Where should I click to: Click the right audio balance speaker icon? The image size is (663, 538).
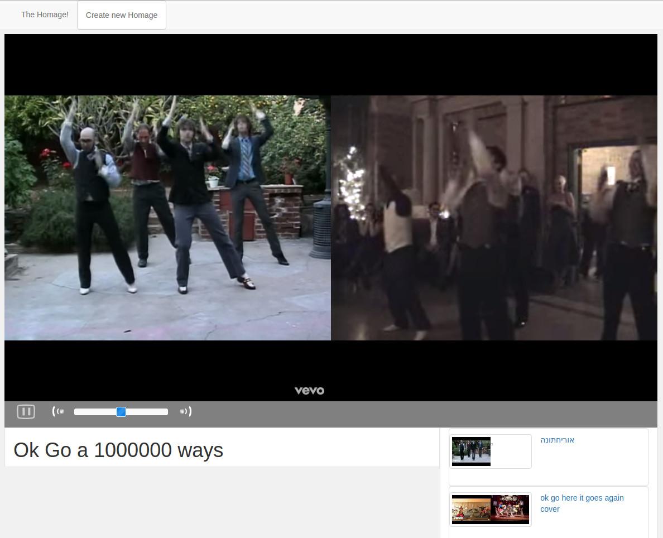[x=186, y=411]
